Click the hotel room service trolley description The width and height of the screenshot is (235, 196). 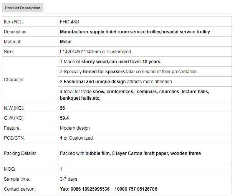pos(135,32)
